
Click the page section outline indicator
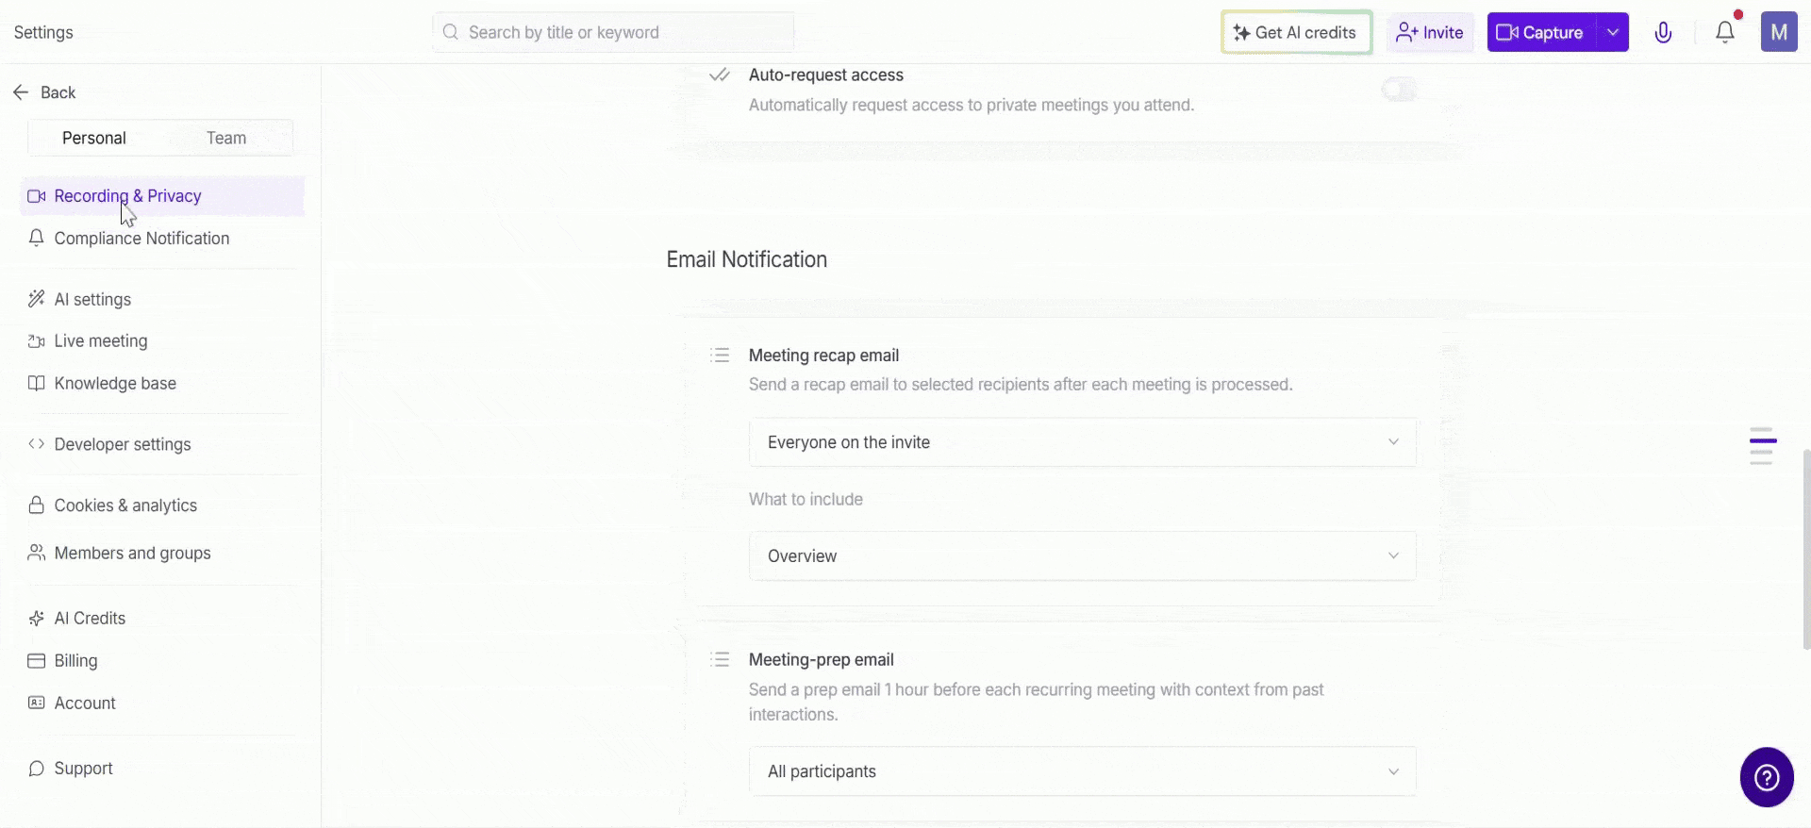click(1762, 446)
